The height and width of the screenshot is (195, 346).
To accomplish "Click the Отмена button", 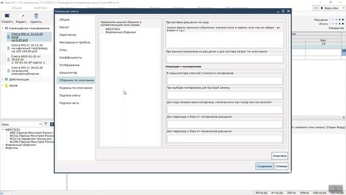I will coord(281,166).
